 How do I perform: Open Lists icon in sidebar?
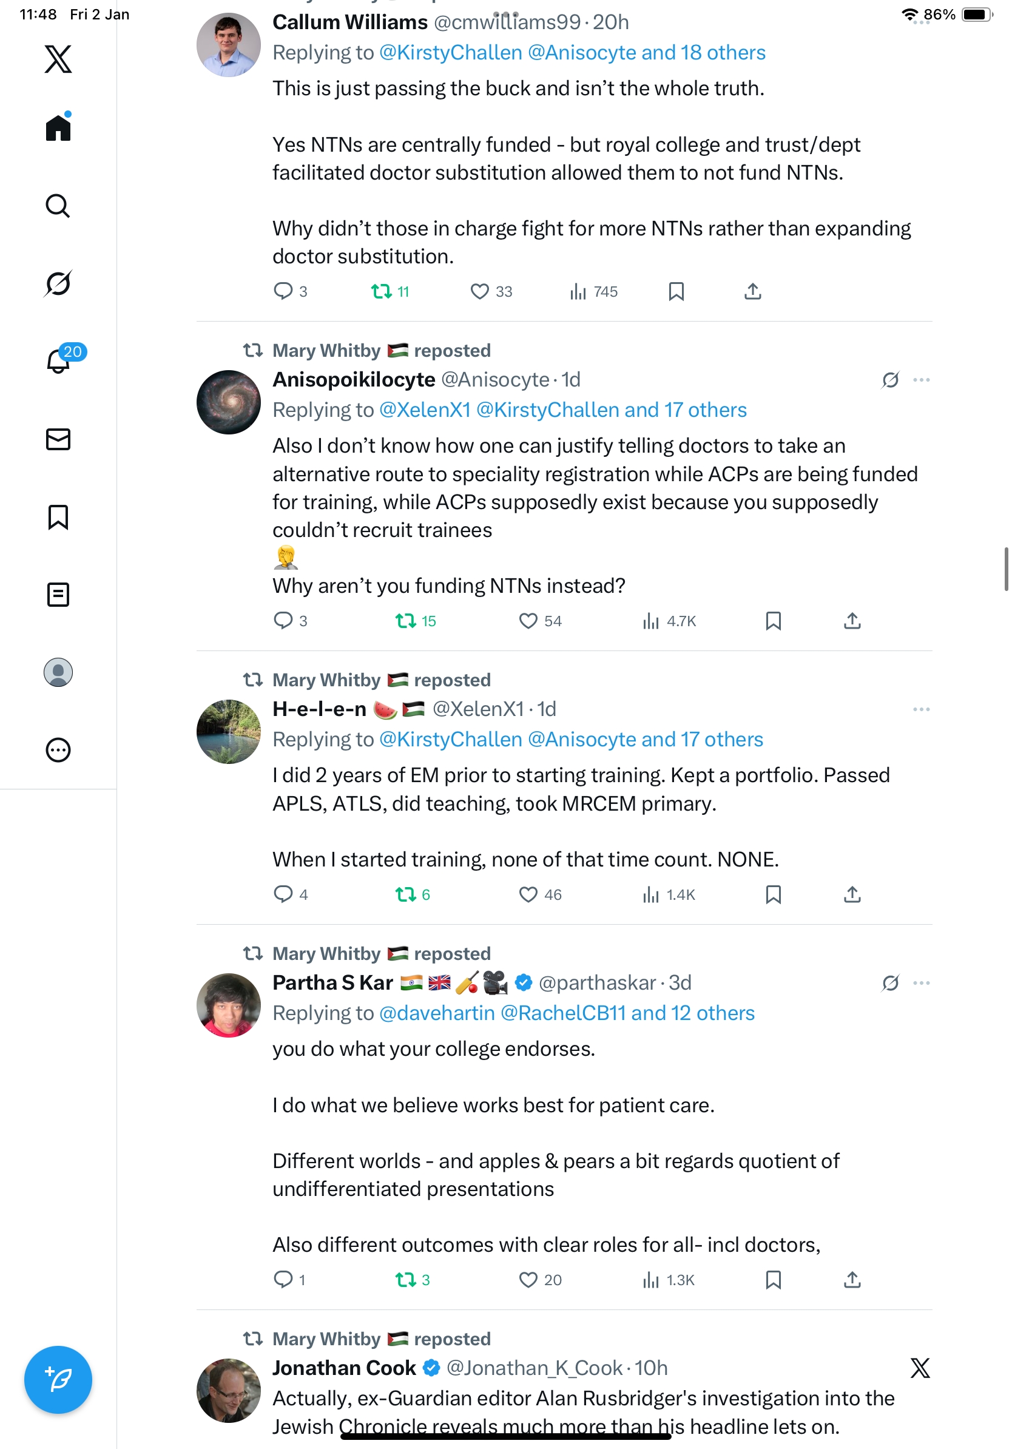point(58,595)
